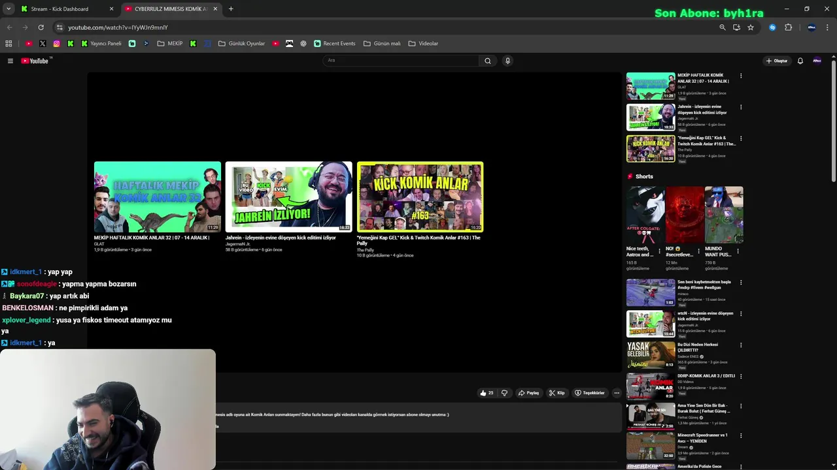Open Minecraft Speedrunner vs 1 Avcı thumbnail
This screenshot has height=470, width=837.
tap(651, 446)
